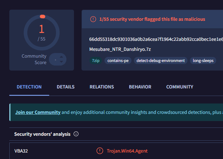Upvote the community score with up arrow
Screen dimensions: 223x159
point(61,57)
